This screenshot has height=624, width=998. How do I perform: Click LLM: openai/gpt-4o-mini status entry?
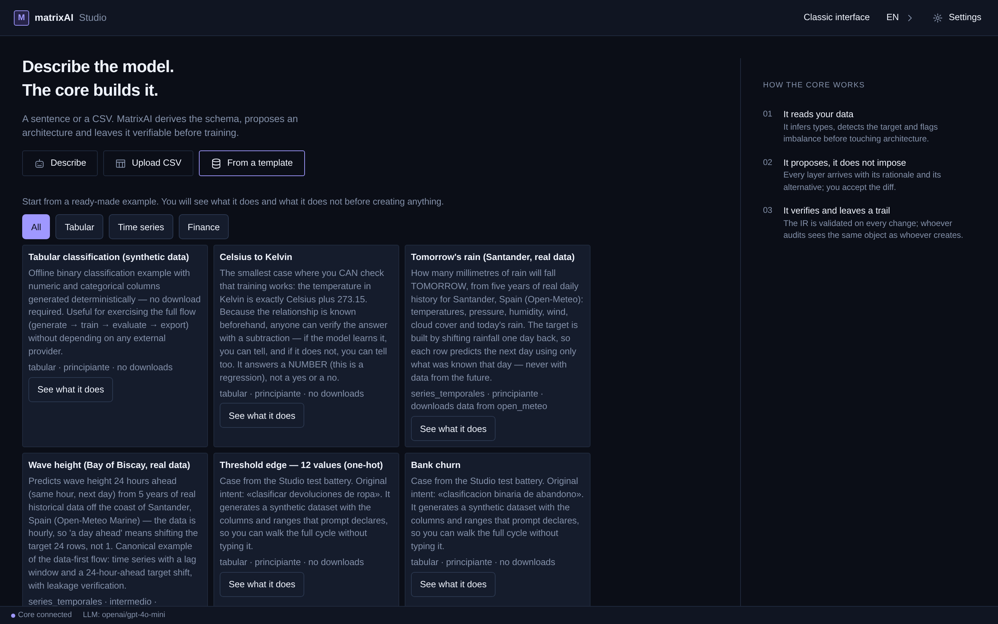click(124, 615)
